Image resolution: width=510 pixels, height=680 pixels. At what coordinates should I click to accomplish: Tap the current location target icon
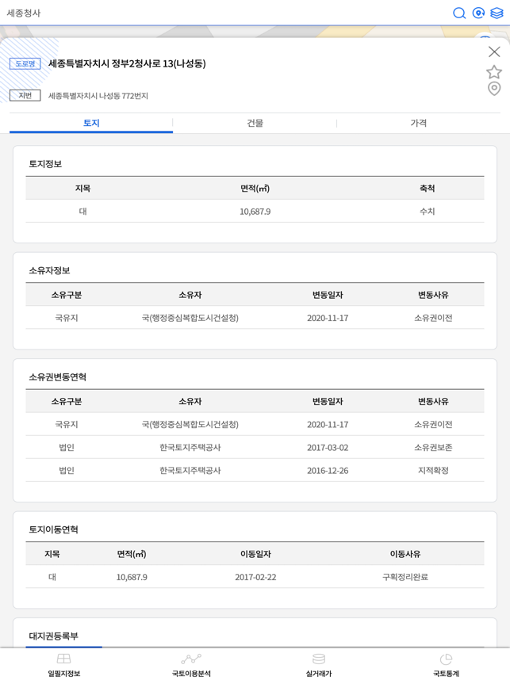(x=478, y=13)
